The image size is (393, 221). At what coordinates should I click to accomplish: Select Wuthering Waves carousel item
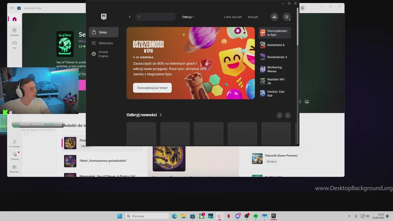tap(274, 69)
